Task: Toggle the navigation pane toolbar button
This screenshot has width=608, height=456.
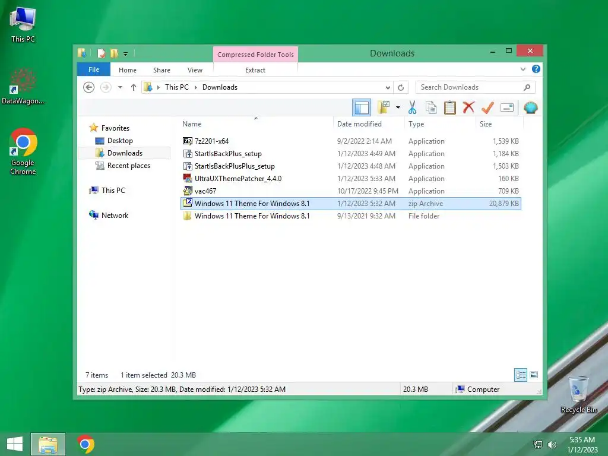Action: pyautogui.click(x=362, y=108)
